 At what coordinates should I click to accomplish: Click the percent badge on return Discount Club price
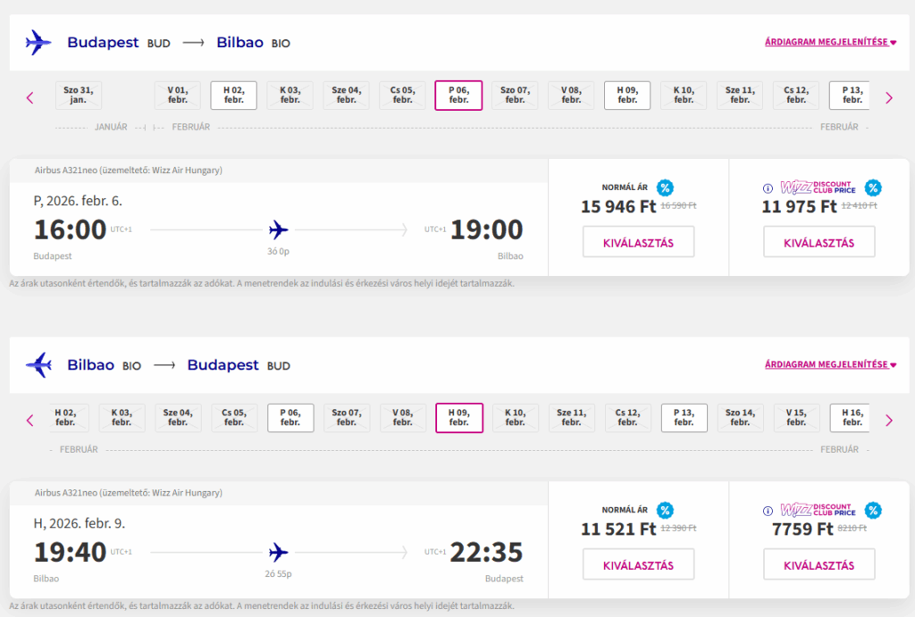click(x=873, y=510)
